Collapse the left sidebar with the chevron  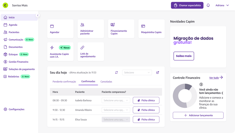[x=38, y=16]
